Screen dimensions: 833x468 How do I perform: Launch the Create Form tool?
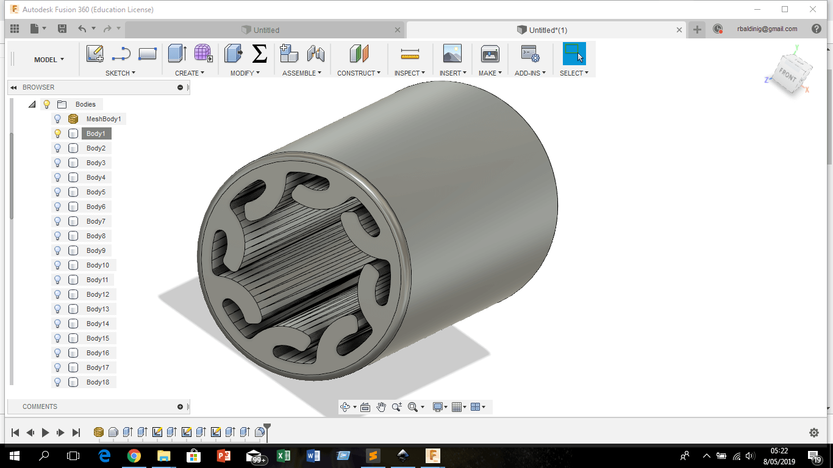(x=203, y=54)
